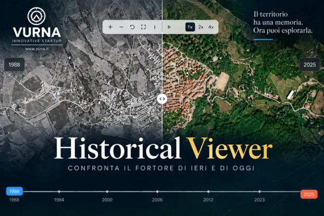Jump to the 2006 timeline point
Viewport: 324px width, 216px height.
[157, 192]
